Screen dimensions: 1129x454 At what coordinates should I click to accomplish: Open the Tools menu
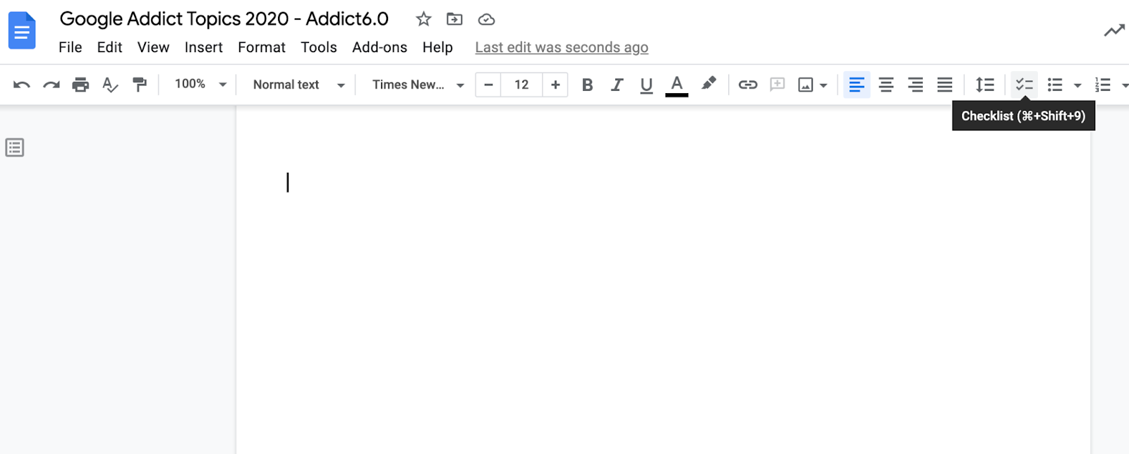[x=318, y=47]
